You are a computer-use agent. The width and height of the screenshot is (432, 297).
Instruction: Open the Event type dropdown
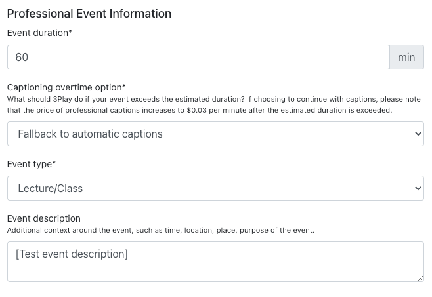[x=215, y=188]
